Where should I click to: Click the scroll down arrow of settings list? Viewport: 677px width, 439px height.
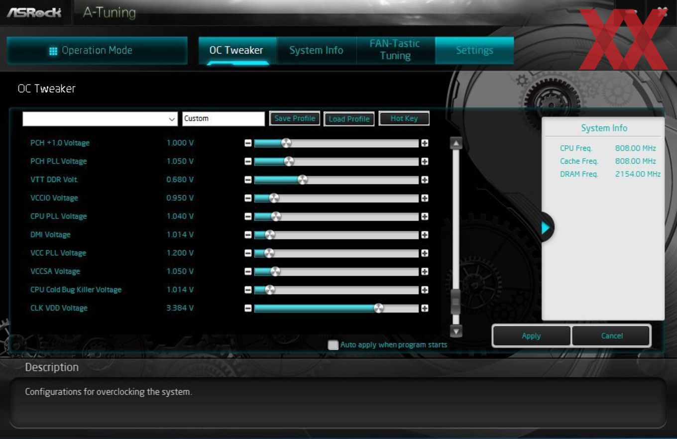click(x=456, y=330)
